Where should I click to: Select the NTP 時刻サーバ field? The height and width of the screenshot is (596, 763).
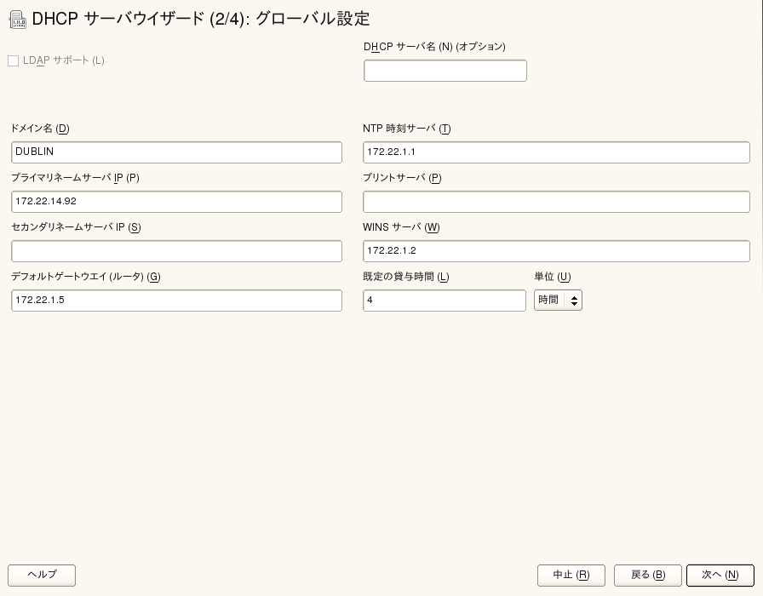click(556, 152)
